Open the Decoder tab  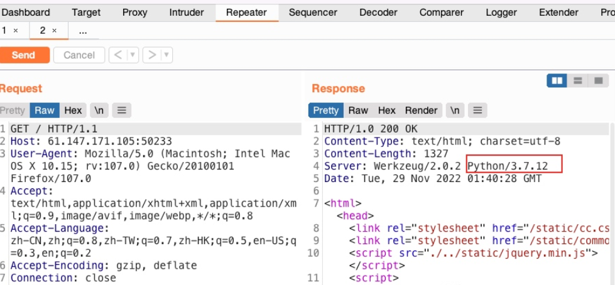(378, 13)
